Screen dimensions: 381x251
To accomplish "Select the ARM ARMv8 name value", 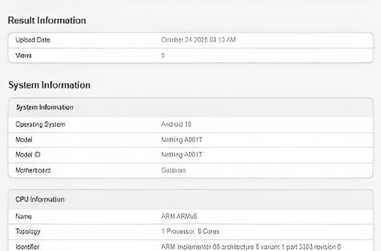I will point(179,216).
